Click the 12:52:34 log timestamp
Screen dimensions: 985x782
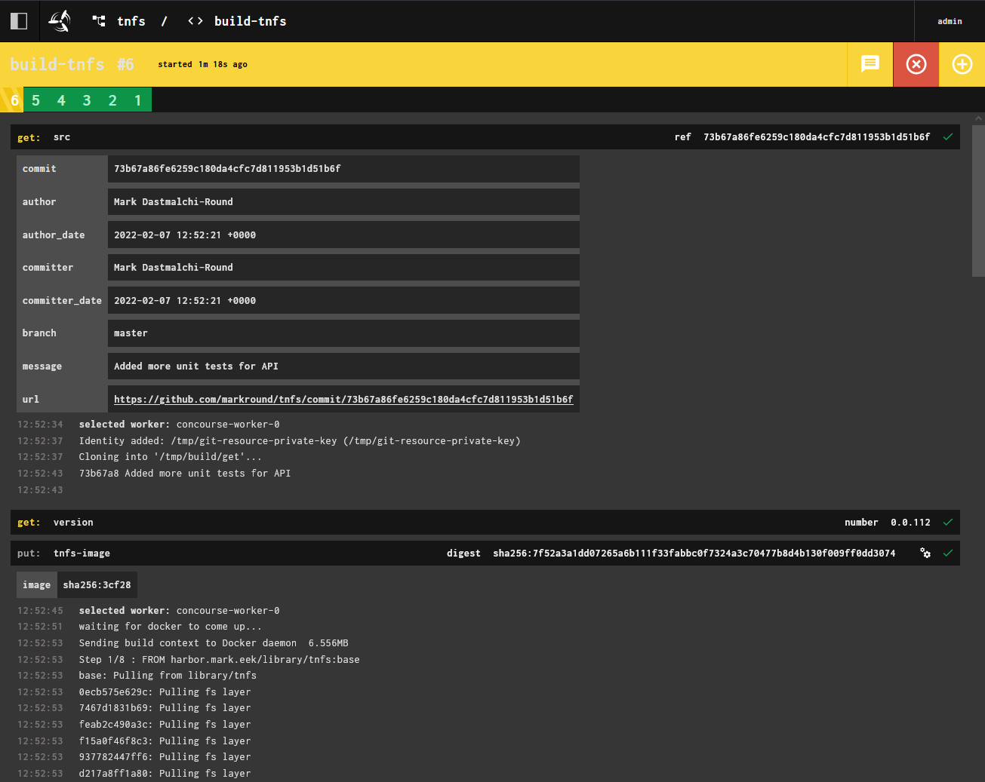pyautogui.click(x=40, y=425)
